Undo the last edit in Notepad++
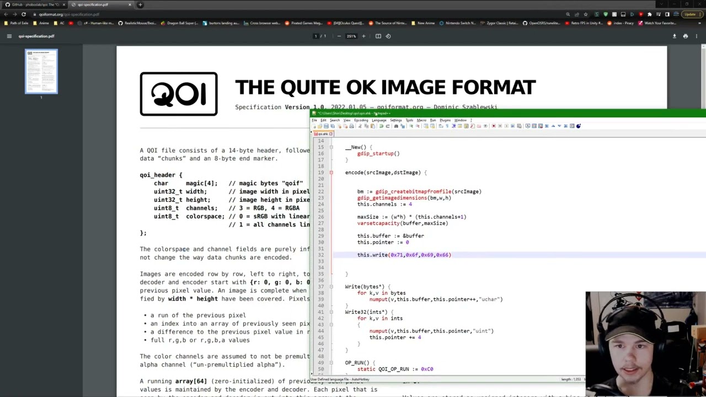The height and width of the screenshot is (397, 706). [381, 126]
